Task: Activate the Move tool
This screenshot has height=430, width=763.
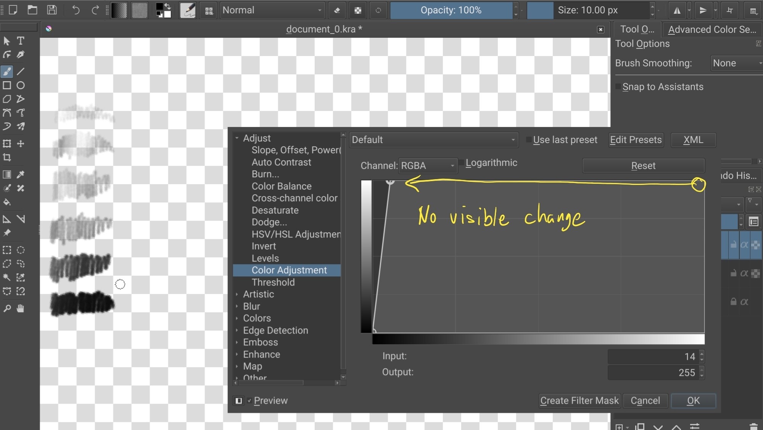Action: [x=21, y=144]
